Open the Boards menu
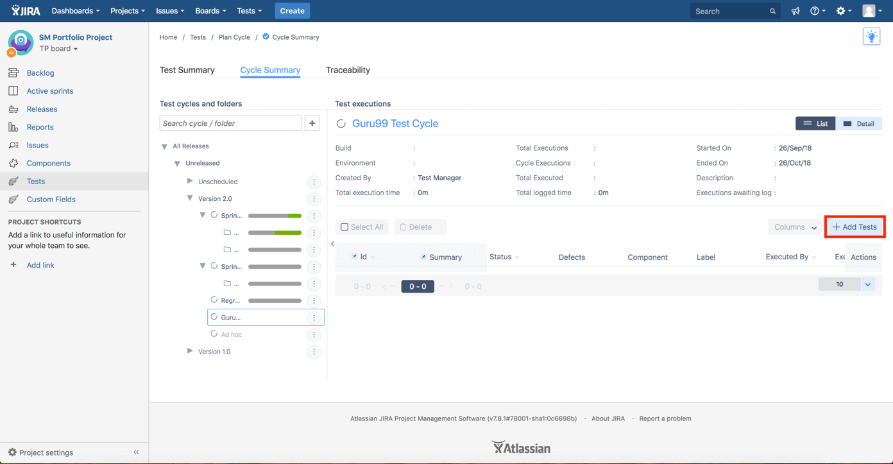The width and height of the screenshot is (893, 464). point(210,11)
